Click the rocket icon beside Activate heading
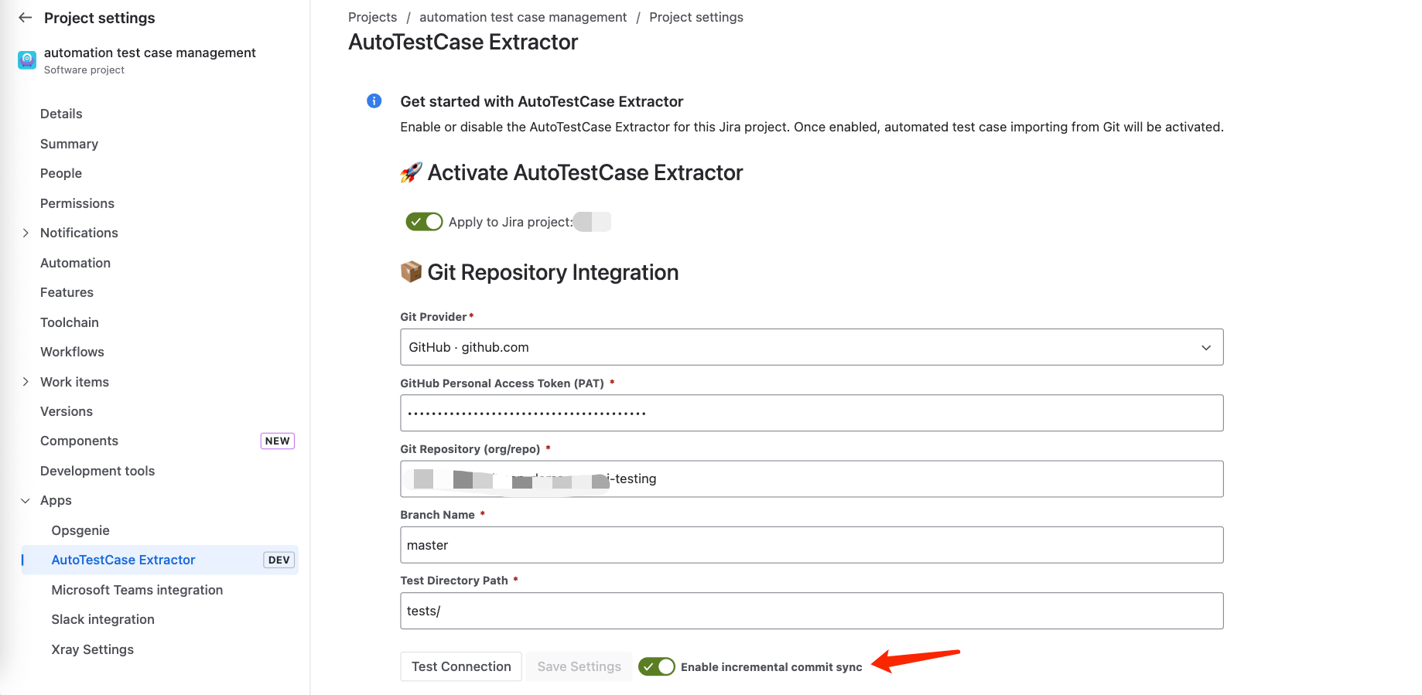Viewport: 1422px width, 695px height. (411, 172)
